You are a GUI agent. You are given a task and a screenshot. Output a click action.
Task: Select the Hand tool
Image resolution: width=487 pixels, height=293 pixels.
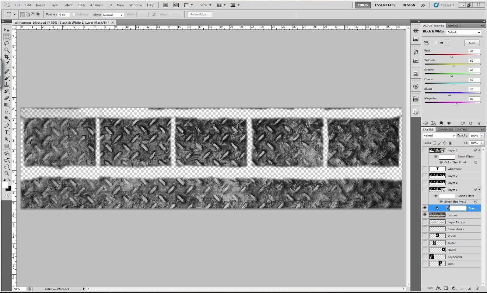coord(7,167)
